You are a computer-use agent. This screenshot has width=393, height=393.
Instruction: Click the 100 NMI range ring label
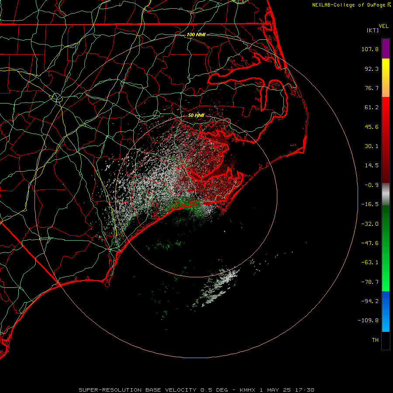[196, 34]
